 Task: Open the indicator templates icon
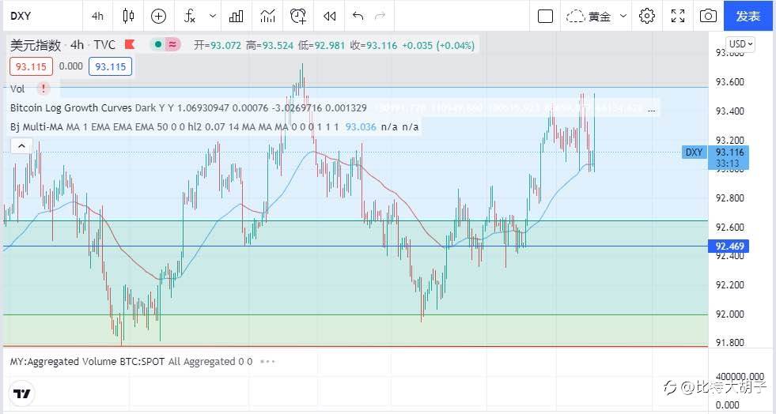point(267,16)
